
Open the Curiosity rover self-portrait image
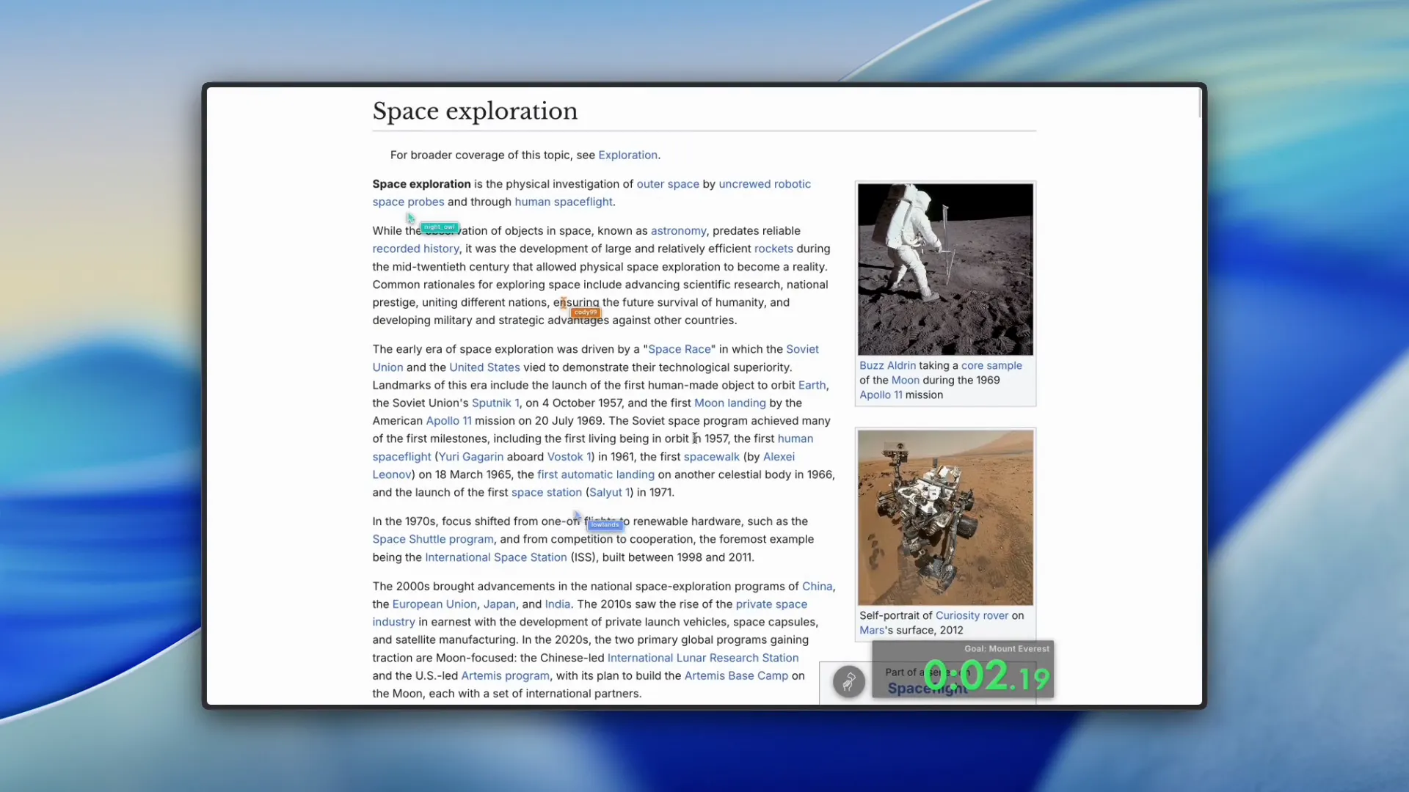945,518
